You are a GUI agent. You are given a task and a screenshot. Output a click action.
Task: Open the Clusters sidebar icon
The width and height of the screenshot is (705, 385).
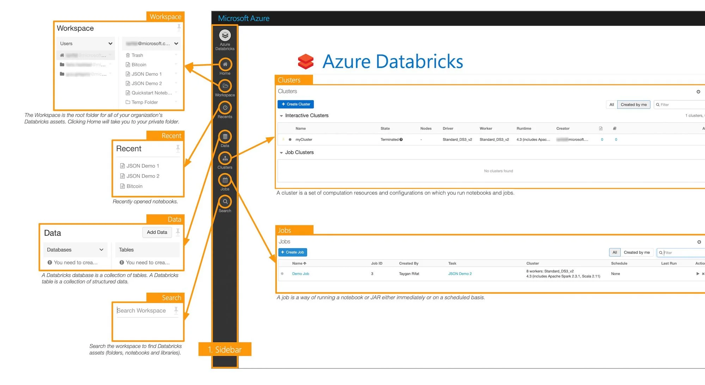[x=225, y=159]
